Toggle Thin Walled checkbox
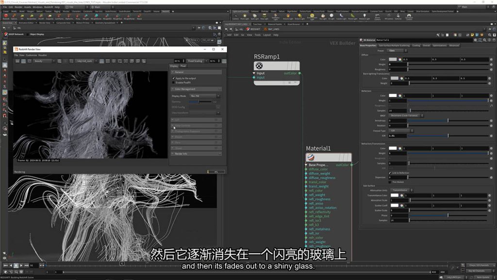This screenshot has height=280, width=497. point(390,182)
